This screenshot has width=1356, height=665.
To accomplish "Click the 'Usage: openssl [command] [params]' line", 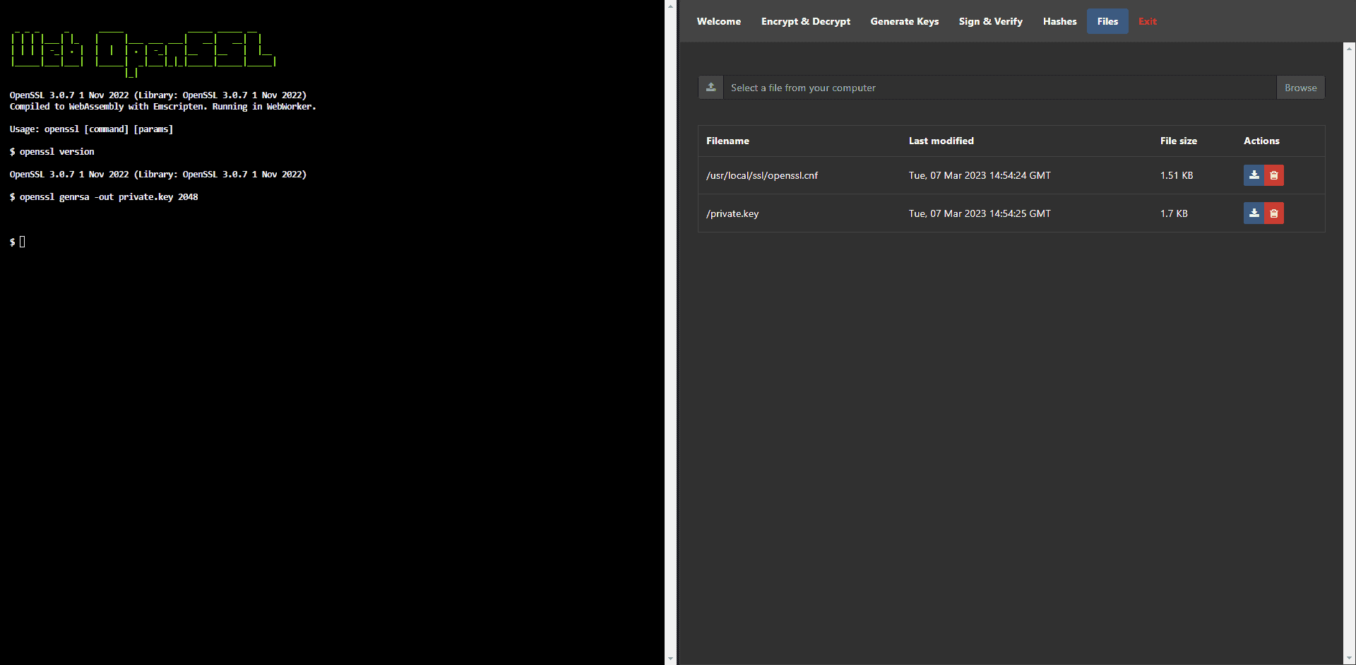I will point(91,129).
